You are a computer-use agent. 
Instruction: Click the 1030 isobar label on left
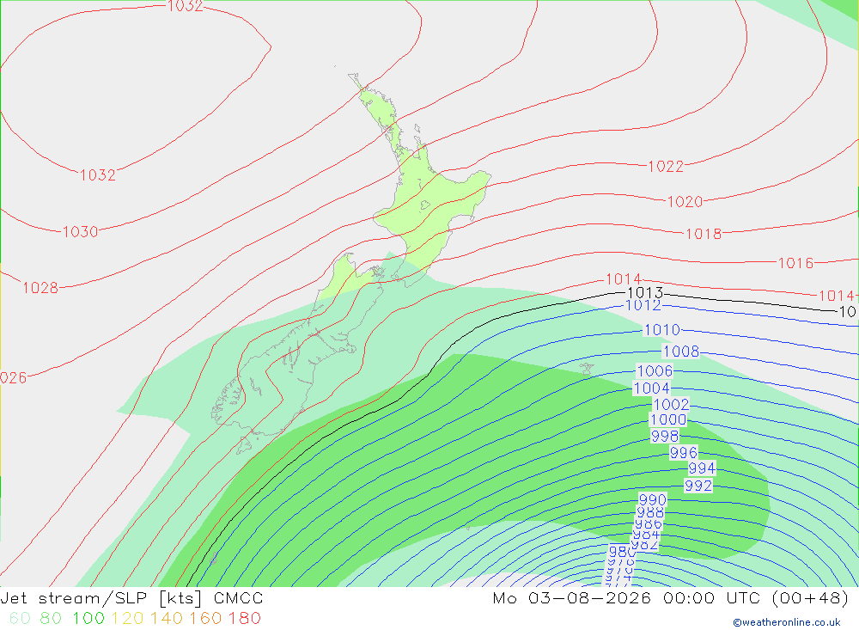tap(80, 232)
